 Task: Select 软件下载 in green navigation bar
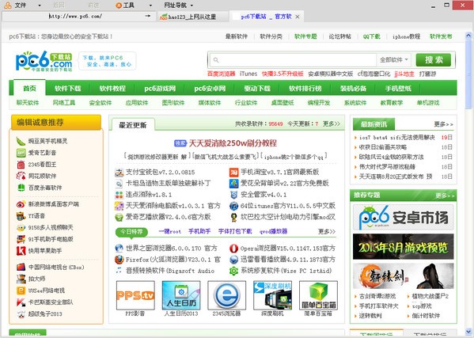tap(68, 89)
